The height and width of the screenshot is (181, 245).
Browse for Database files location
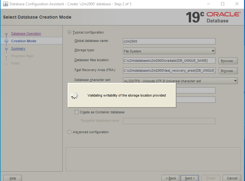pyautogui.click(x=228, y=61)
